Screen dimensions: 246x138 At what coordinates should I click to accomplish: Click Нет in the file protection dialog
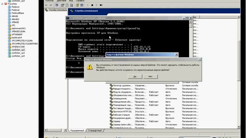coord(150,77)
